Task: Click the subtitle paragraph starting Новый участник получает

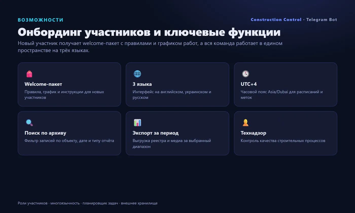Action: tap(150, 47)
